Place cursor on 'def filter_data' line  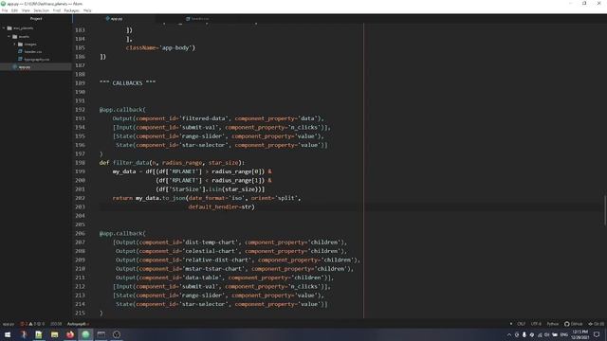172,163
